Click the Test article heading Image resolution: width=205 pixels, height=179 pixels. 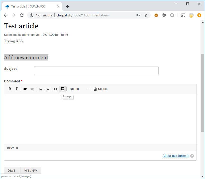(x=21, y=26)
